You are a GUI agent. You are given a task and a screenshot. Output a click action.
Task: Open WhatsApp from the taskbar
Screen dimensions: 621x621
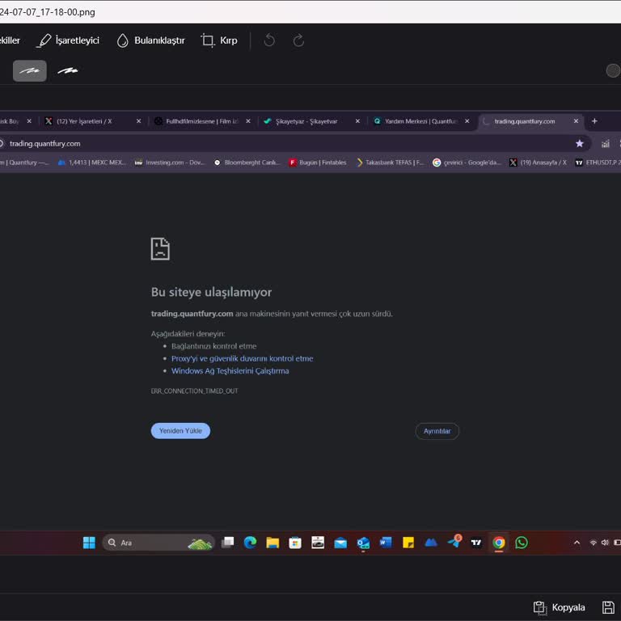click(522, 543)
